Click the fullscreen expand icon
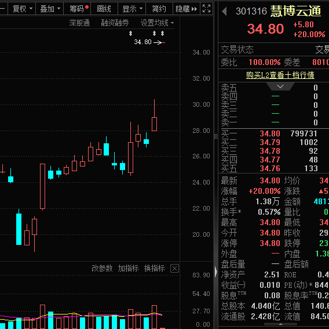The width and height of the screenshot is (329, 329). [x=206, y=9]
